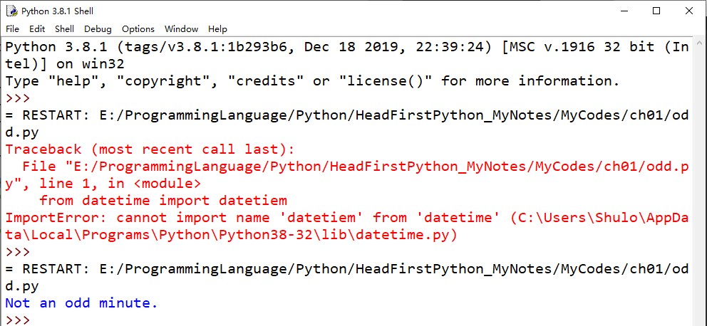Click the 'Traceback (most recent call last):' line
Viewport: 707px width, 326px height.
tap(149, 149)
